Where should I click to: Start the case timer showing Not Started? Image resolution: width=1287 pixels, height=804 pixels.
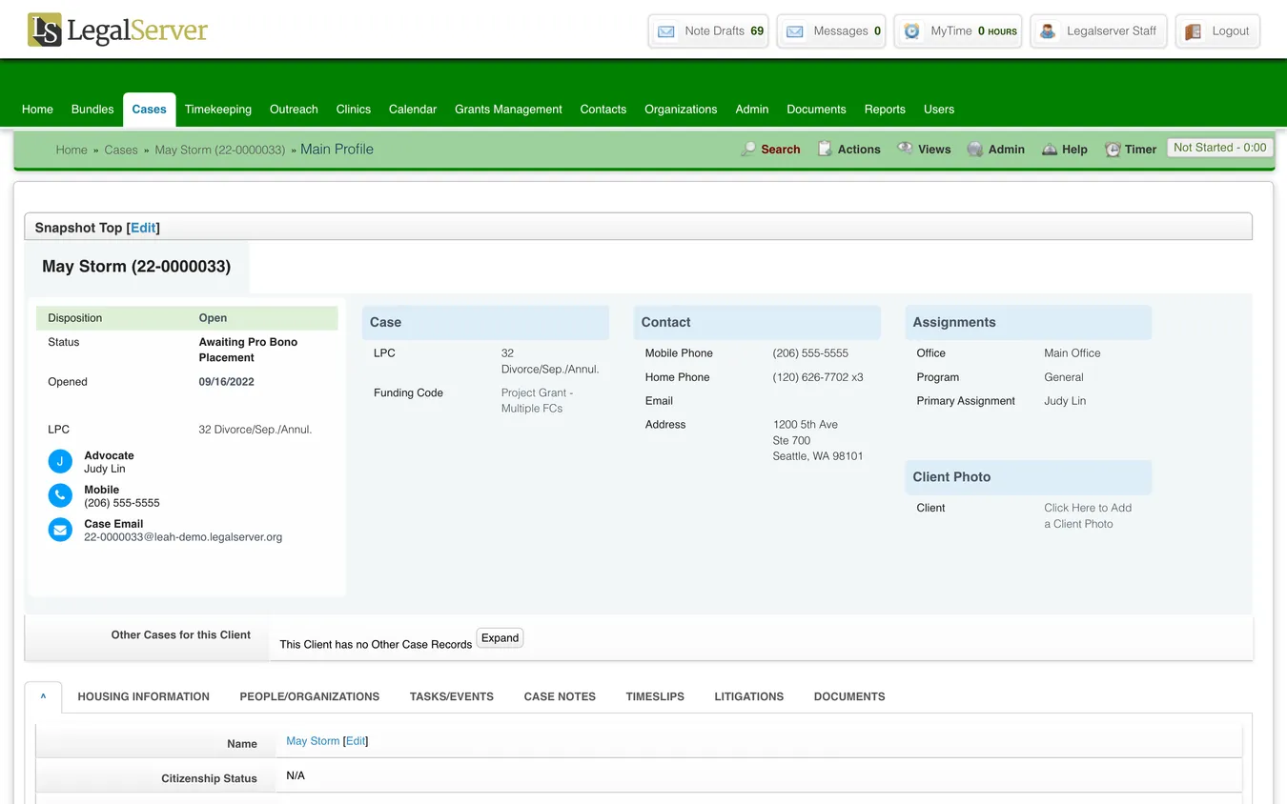[1219, 147]
